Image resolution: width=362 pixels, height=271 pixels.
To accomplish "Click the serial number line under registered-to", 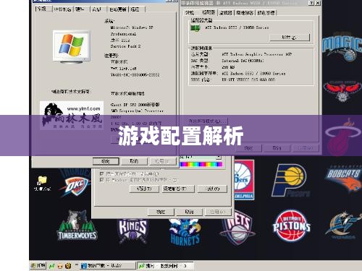I will [135, 74].
